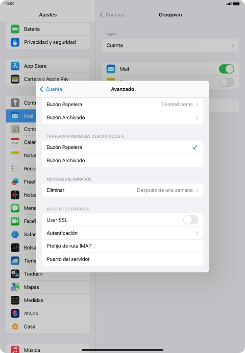Image resolution: width=245 pixels, height=353 pixels.
Task: Select the Mapas app icon
Action: pyautogui.click(x=15, y=287)
